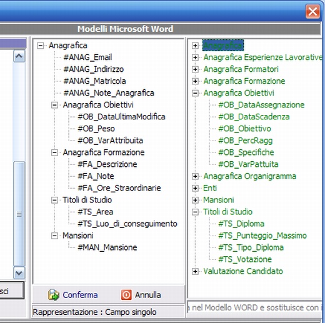Select #OB_PercRagg in green tree
Screen dimensions: 325x323
(x=246, y=141)
